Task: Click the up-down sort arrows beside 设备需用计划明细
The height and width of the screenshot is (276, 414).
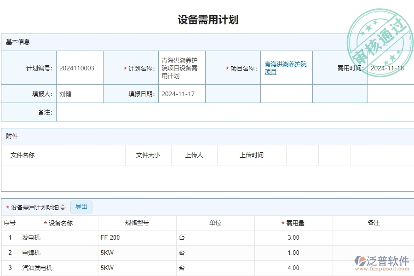Action: [x=63, y=207]
